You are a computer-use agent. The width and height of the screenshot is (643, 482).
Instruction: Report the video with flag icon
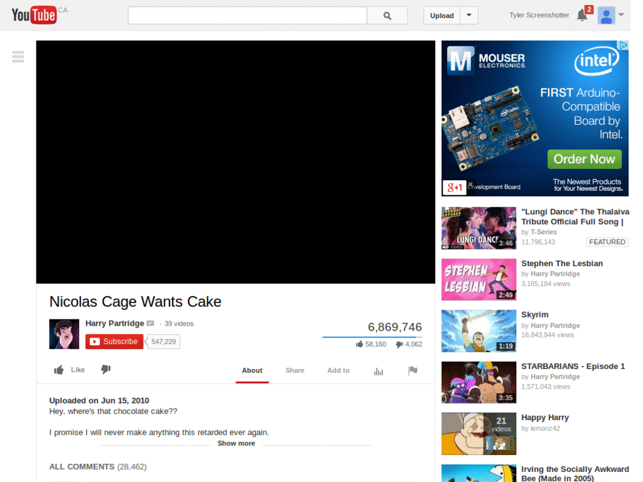[413, 370]
